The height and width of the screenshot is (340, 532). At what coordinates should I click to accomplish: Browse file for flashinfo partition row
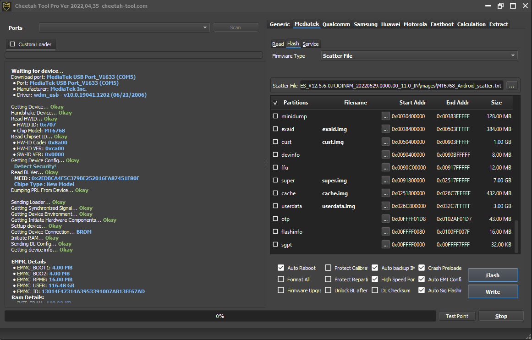[385, 232]
